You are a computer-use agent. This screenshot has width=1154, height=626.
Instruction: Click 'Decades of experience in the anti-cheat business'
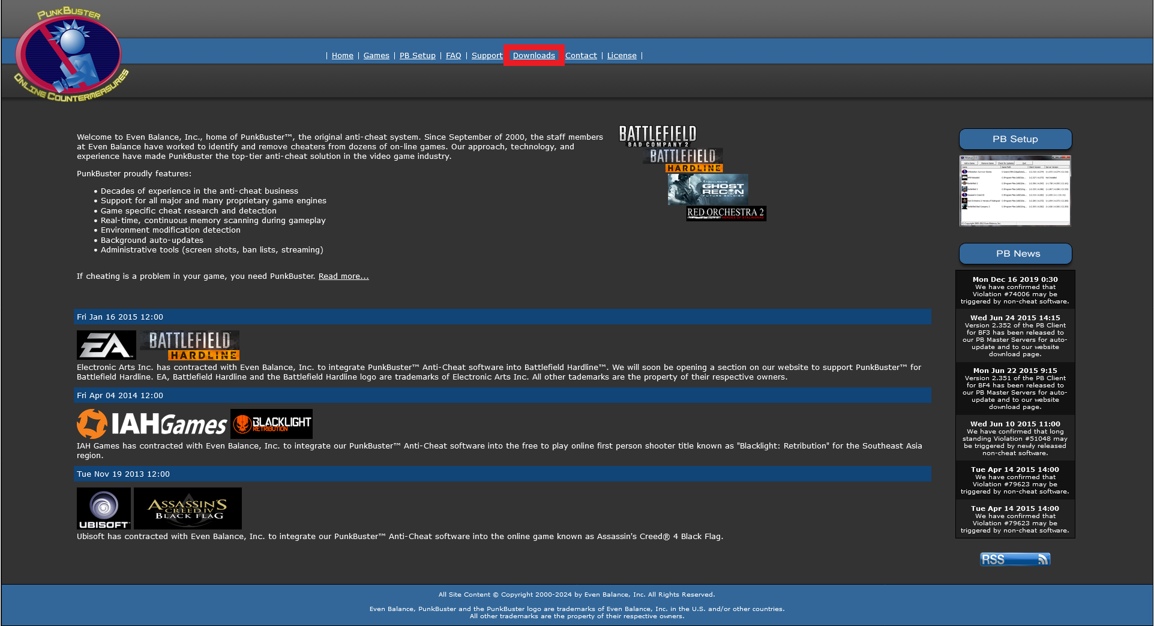click(199, 191)
